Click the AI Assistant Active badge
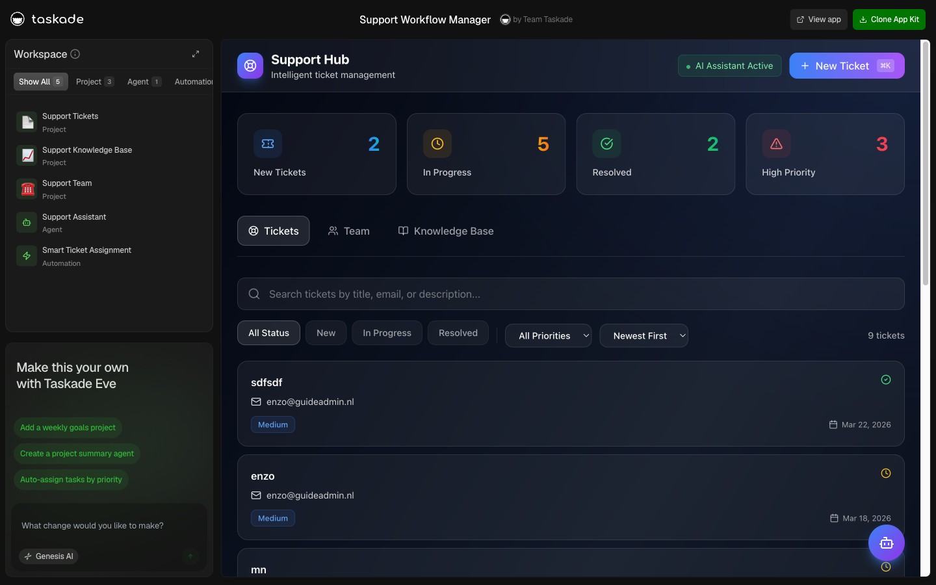The width and height of the screenshot is (936, 585). tap(729, 66)
